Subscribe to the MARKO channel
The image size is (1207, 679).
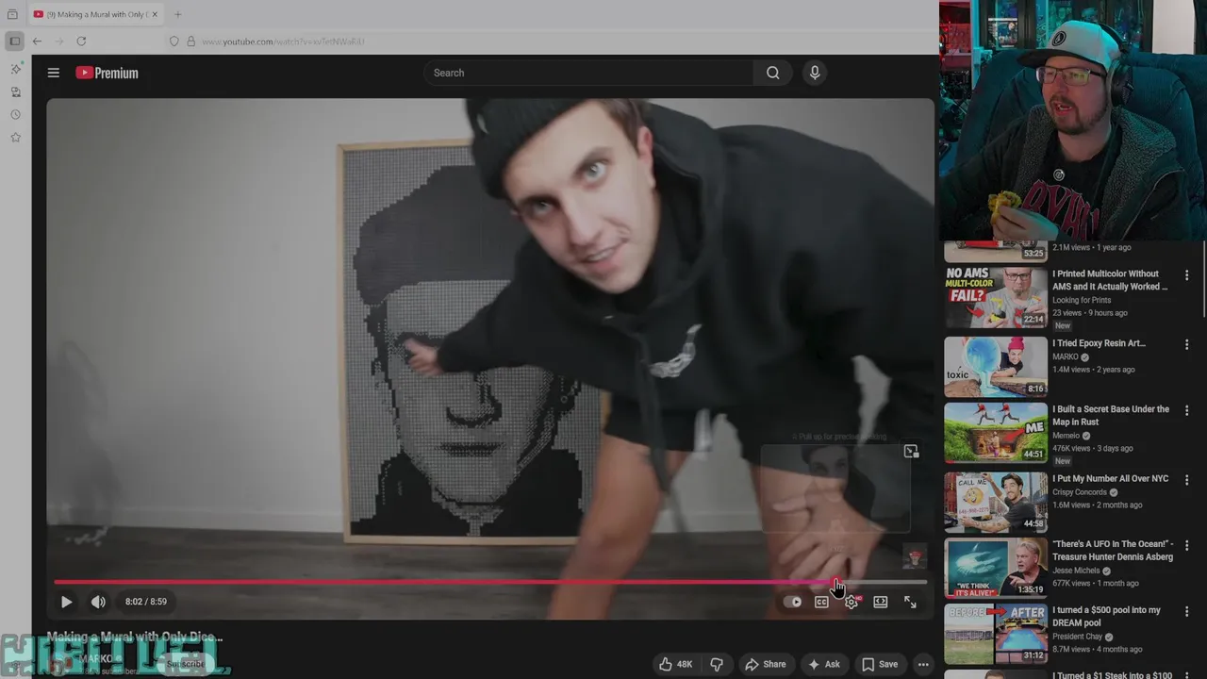point(185,664)
